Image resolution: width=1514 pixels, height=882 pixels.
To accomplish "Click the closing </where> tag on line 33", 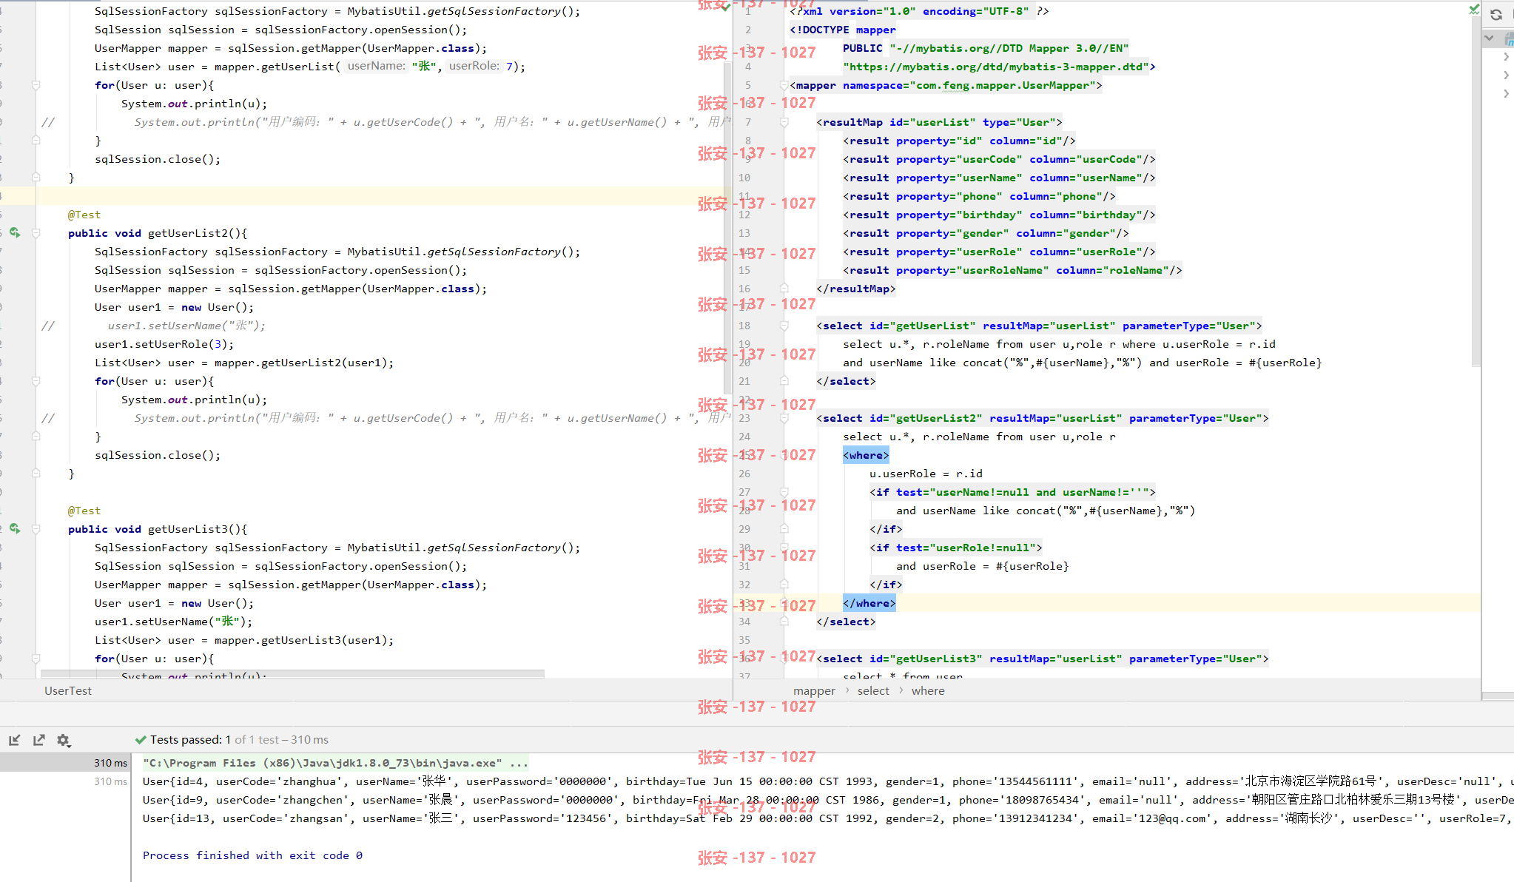I will pos(869,603).
